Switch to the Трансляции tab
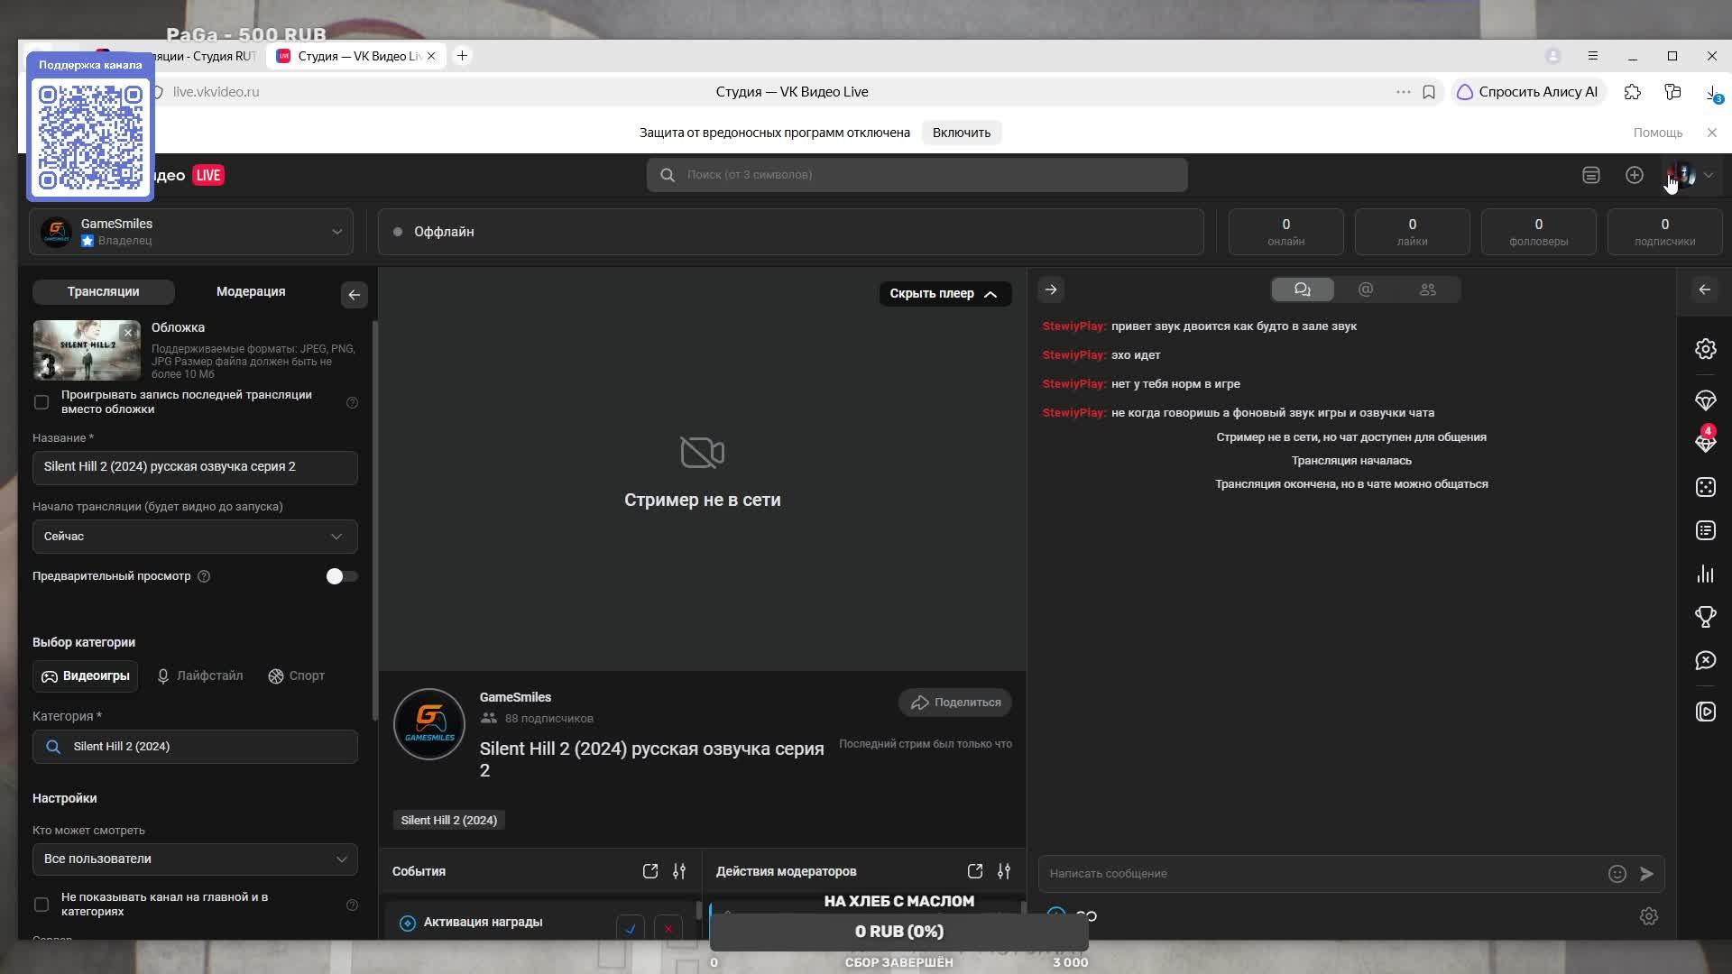Screen dimensions: 1732x974 click(104, 291)
